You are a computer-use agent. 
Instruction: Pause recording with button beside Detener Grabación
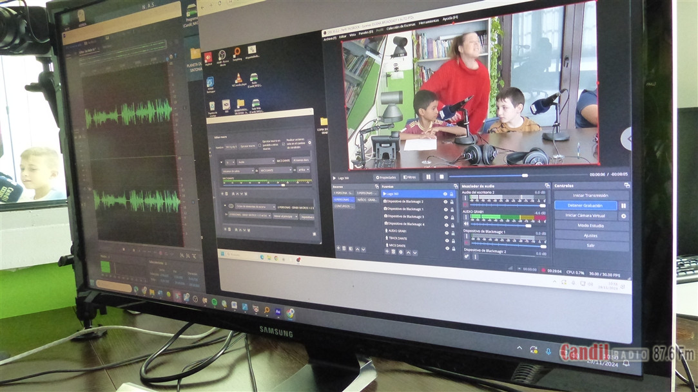pyautogui.click(x=623, y=206)
